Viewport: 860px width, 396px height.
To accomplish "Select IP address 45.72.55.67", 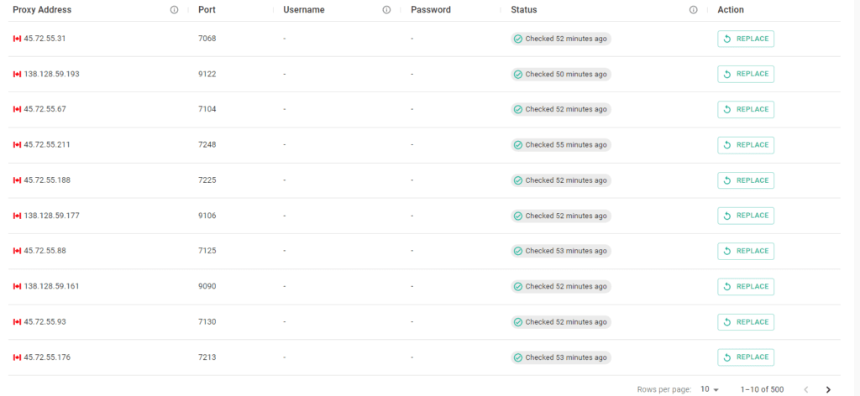I will [x=45, y=110].
